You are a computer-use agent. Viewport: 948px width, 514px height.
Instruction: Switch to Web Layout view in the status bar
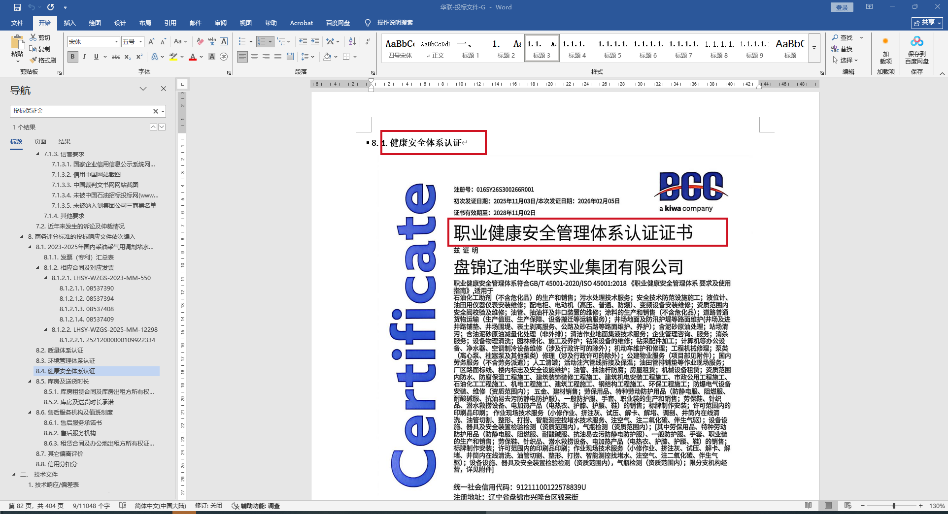pos(847,506)
